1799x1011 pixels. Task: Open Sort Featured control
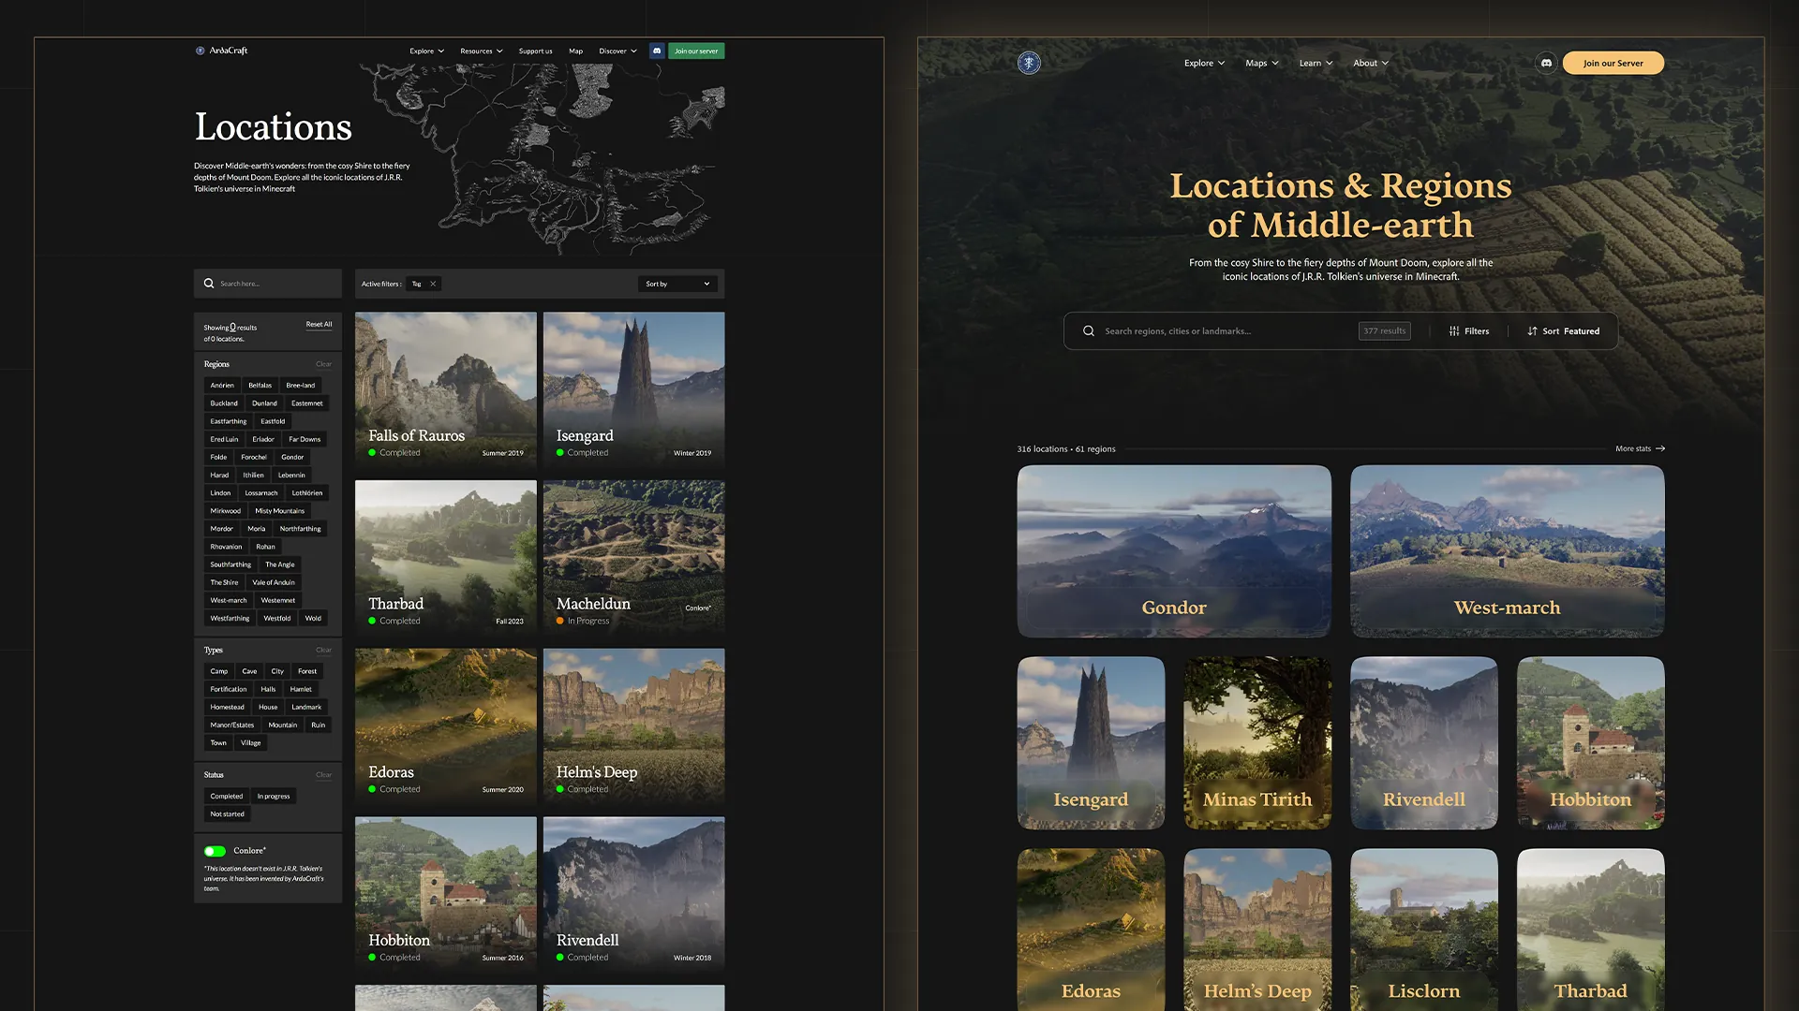click(1564, 330)
